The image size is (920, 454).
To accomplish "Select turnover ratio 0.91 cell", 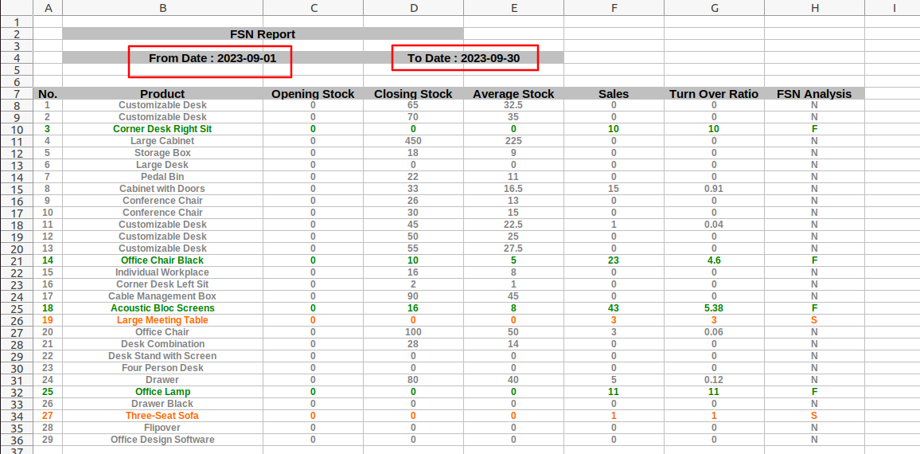I will point(715,189).
